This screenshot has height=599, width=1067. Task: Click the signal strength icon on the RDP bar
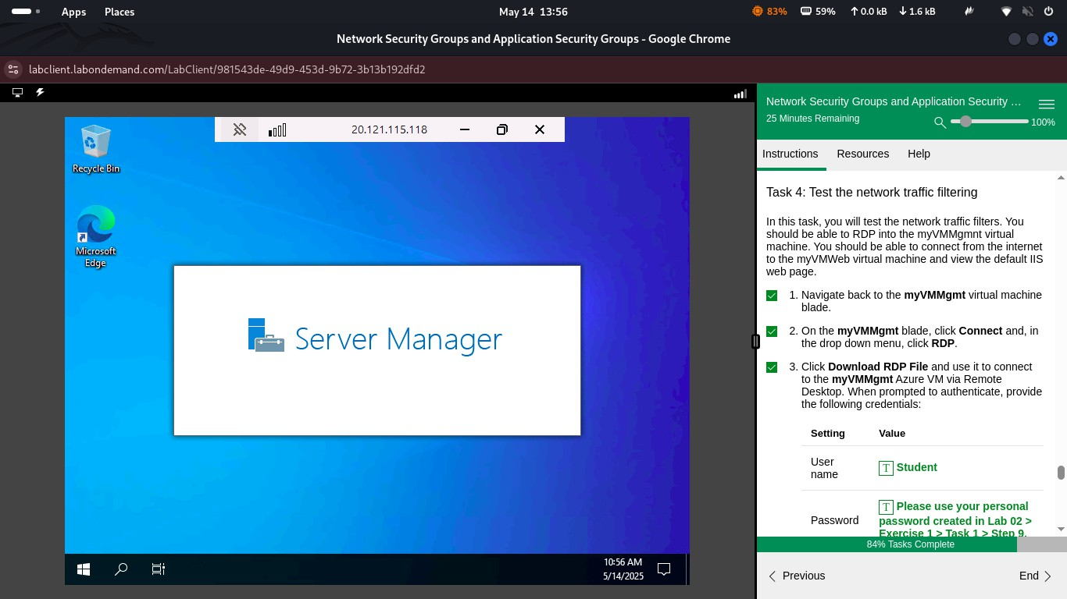[277, 129]
